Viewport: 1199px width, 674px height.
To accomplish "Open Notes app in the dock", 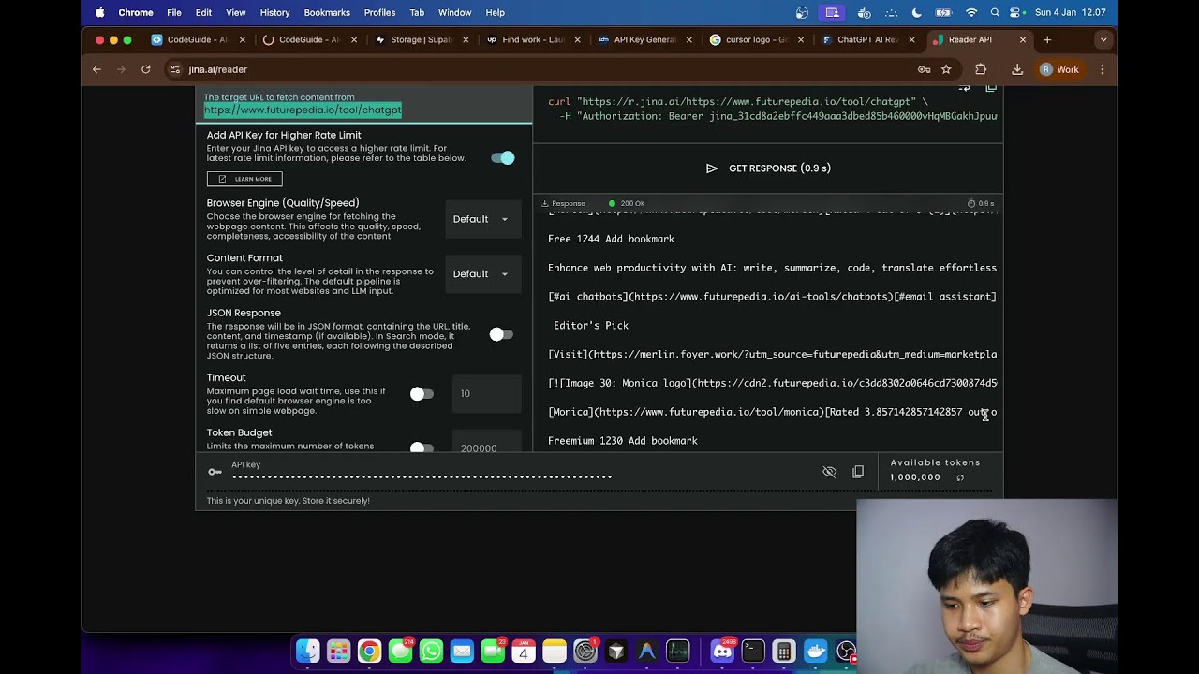I will 555,651.
